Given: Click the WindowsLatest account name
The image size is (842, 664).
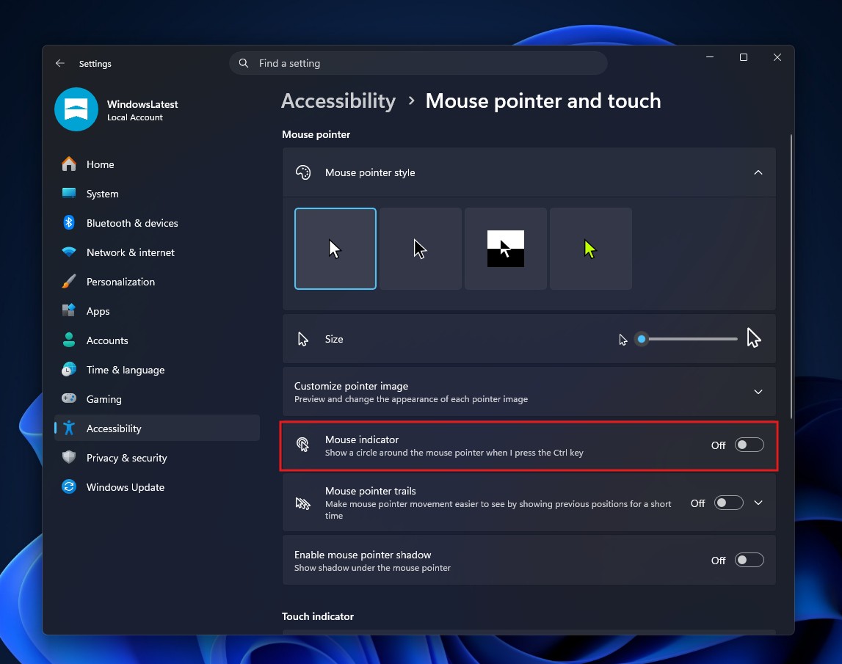Looking at the screenshot, I should (142, 104).
